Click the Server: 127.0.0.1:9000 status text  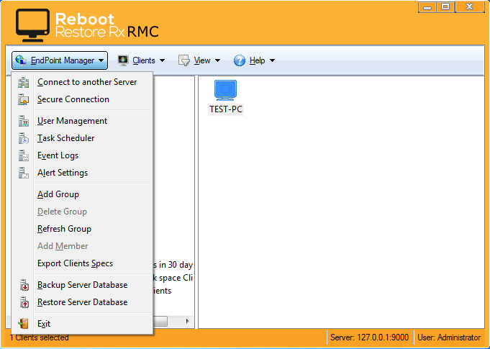point(369,337)
